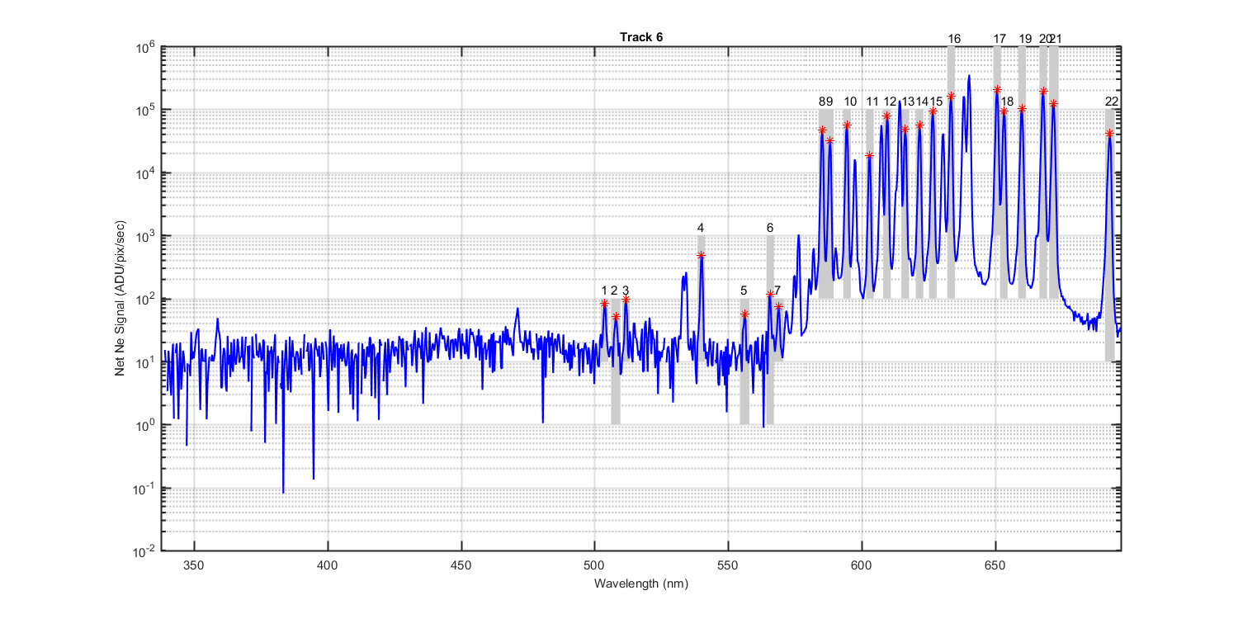Select the y-axis tick label 10^-2

pyautogui.click(x=144, y=551)
